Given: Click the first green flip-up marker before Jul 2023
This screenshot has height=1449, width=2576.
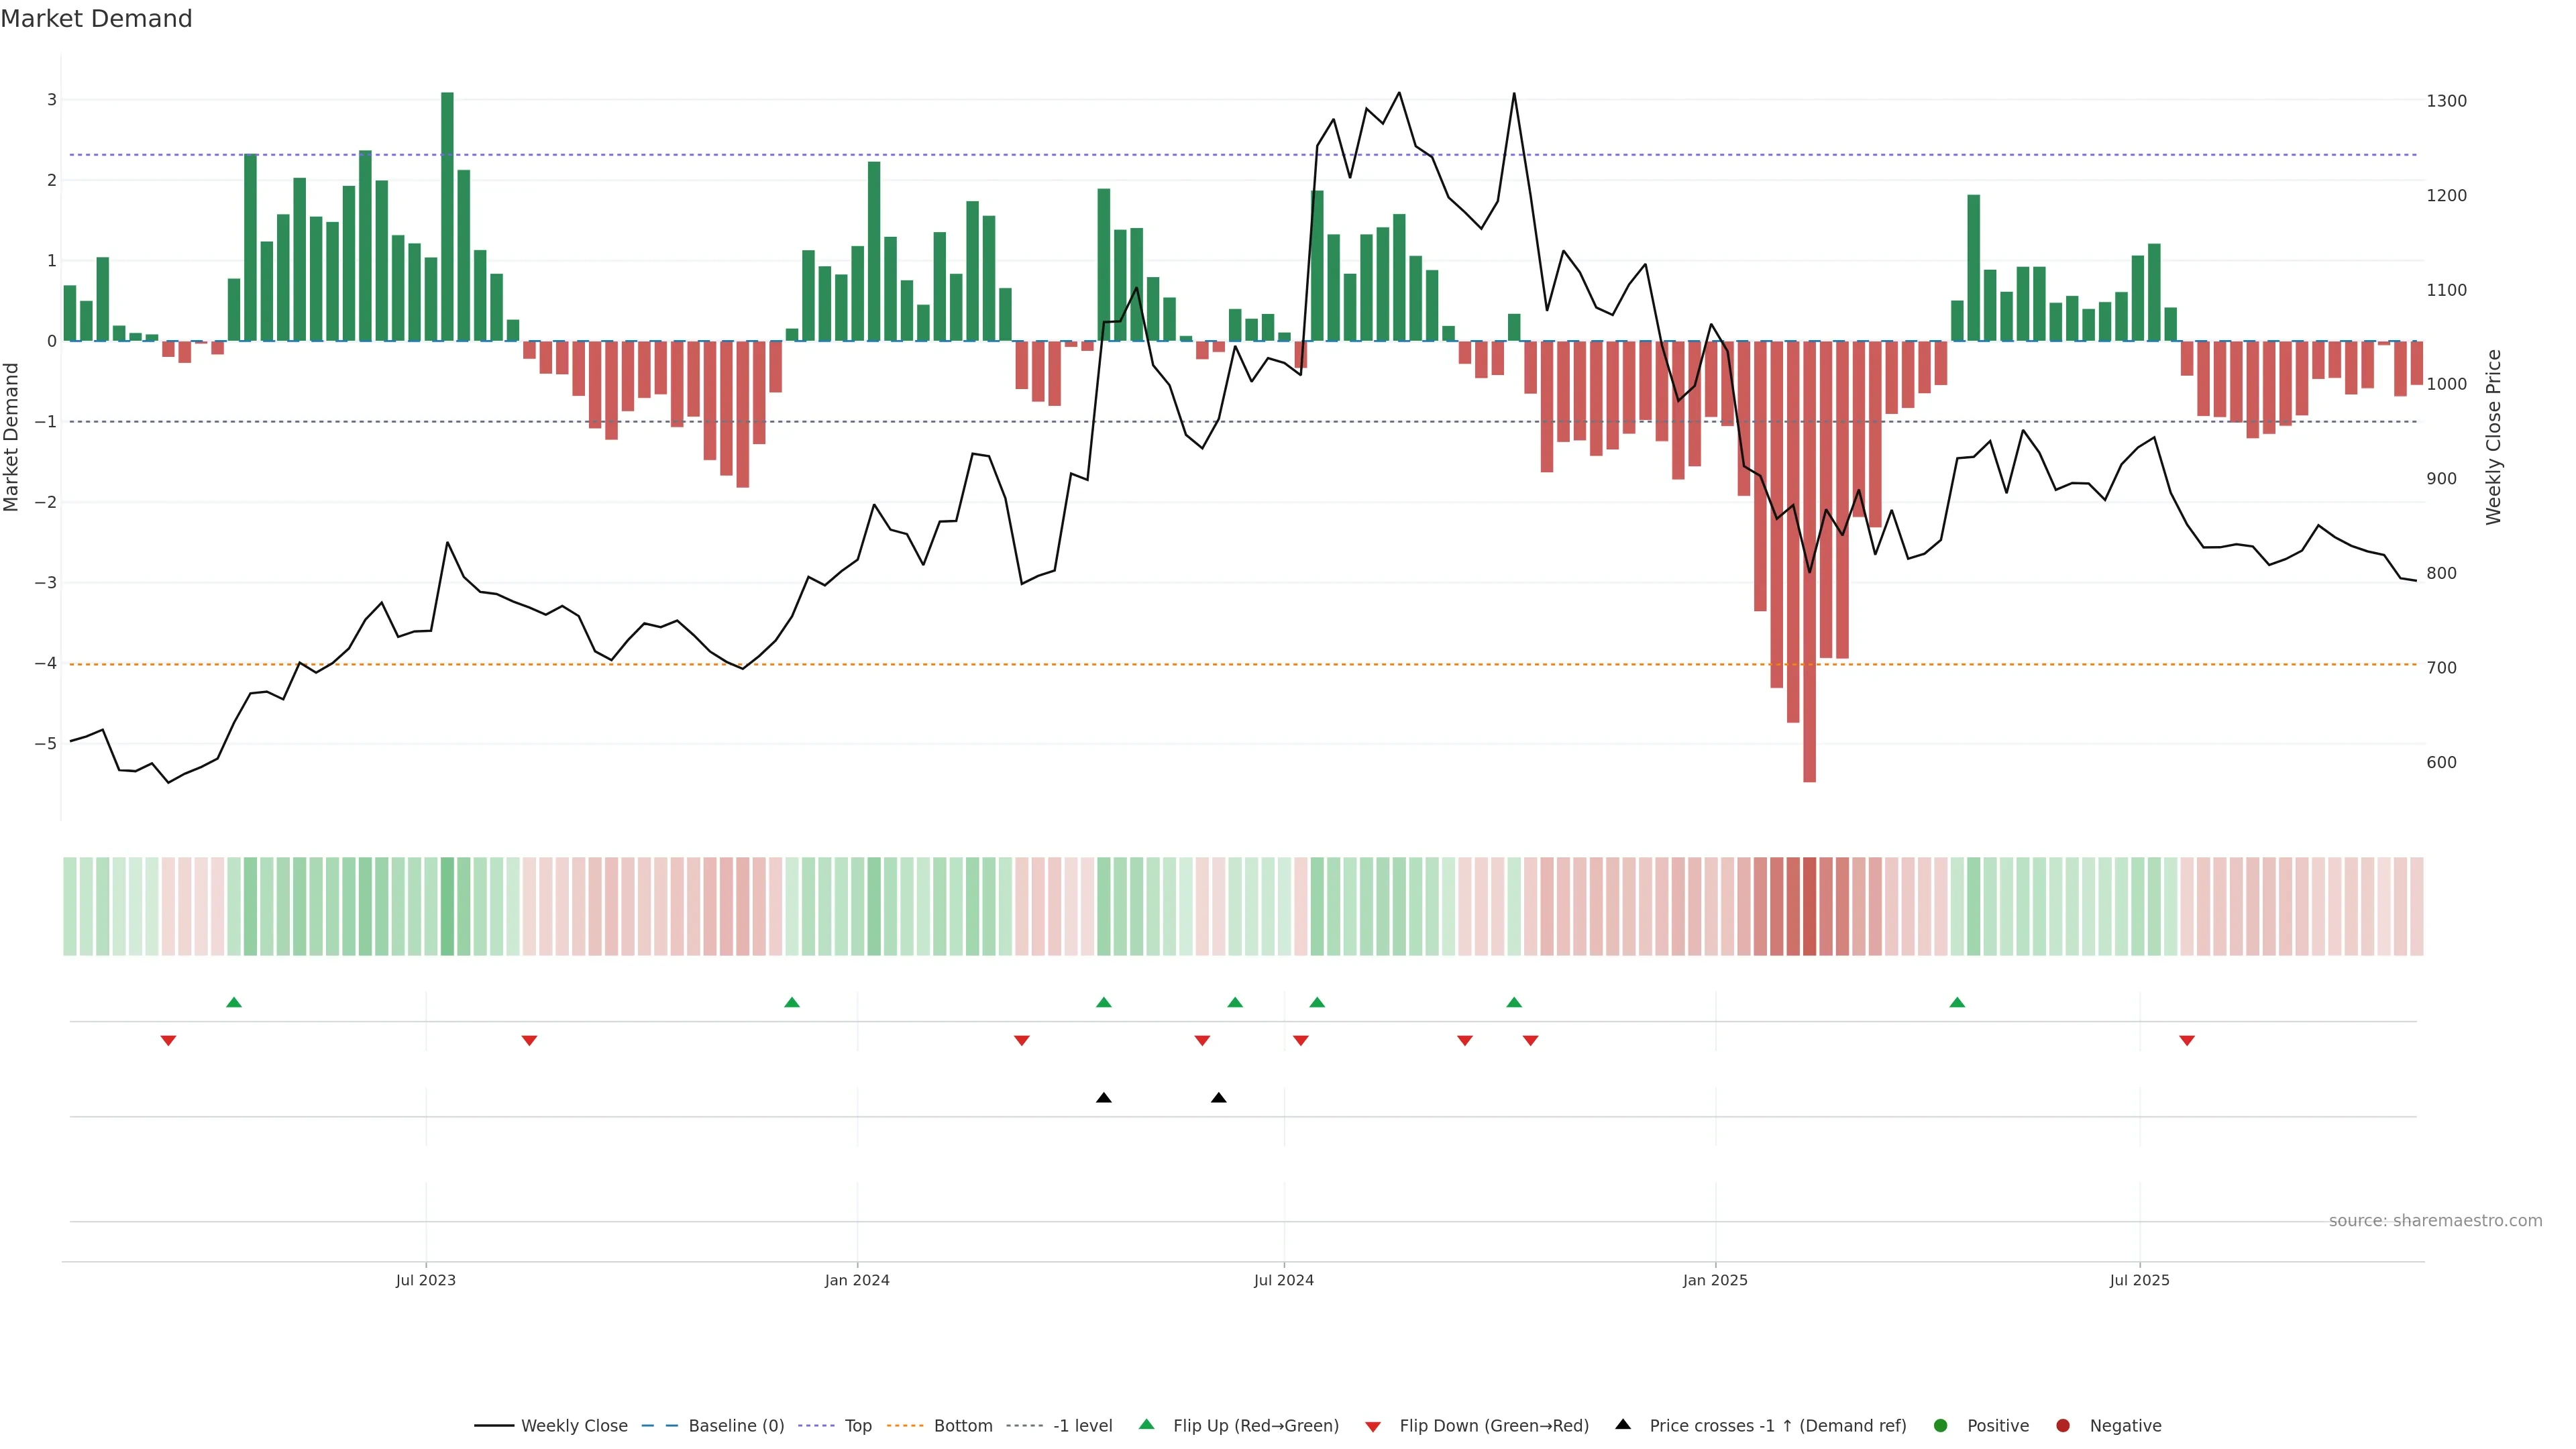Looking at the screenshot, I should 234,1002.
